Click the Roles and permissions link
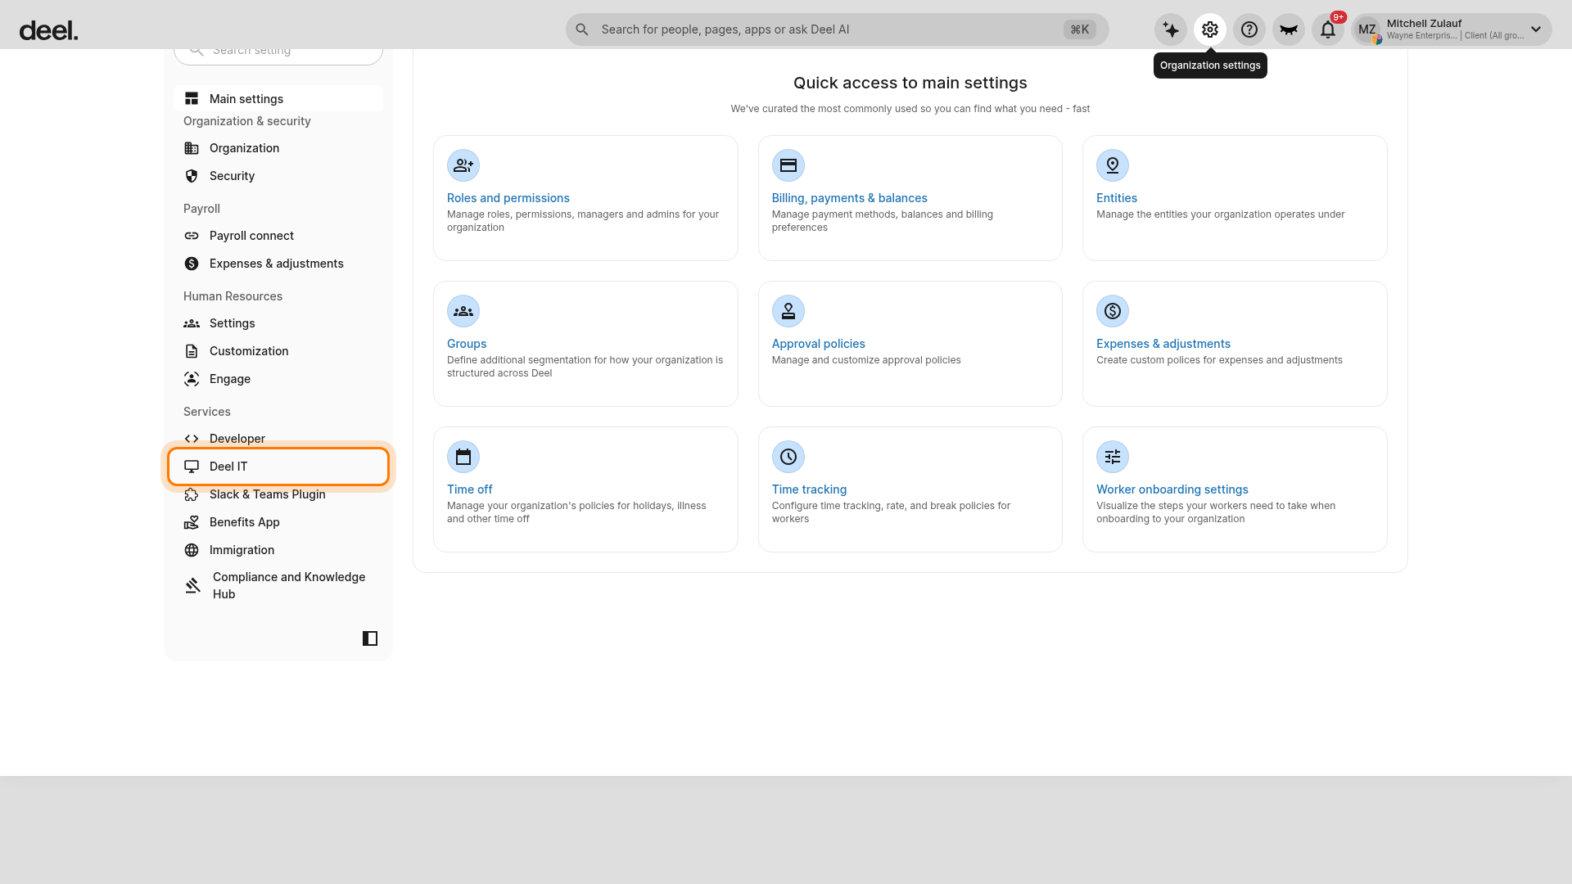 [x=508, y=198]
